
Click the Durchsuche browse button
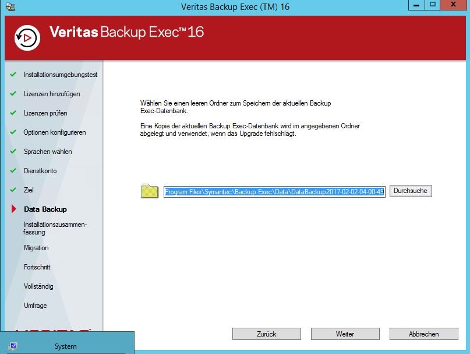click(411, 191)
